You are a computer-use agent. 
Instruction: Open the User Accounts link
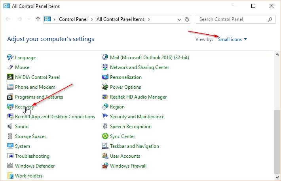point(125,156)
